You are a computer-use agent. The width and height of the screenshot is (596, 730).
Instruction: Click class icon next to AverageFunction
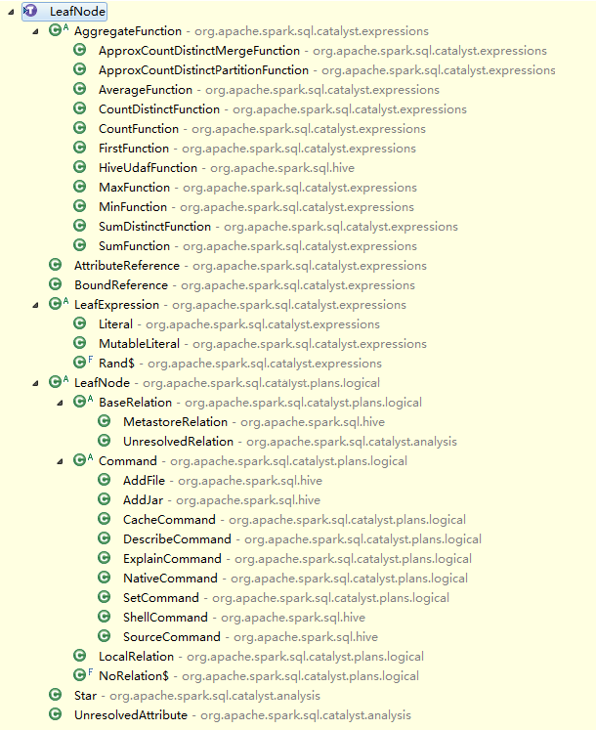coord(79,89)
